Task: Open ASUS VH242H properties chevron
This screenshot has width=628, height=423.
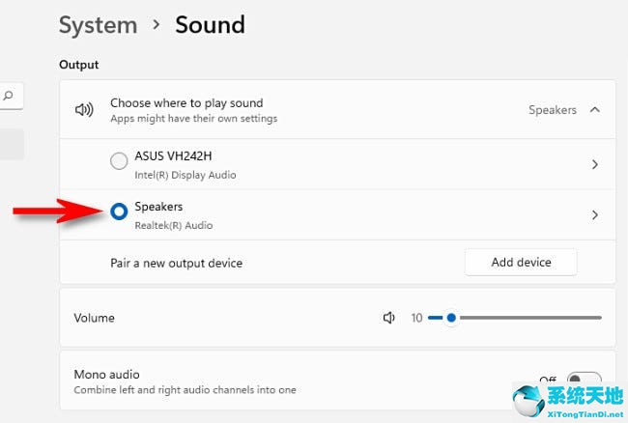Action: (x=595, y=164)
